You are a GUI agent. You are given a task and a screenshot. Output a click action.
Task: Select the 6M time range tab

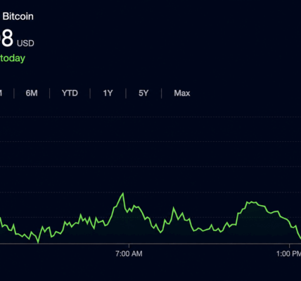coord(32,93)
